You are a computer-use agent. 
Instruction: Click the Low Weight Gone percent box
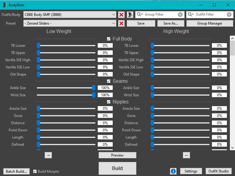tap(105, 116)
